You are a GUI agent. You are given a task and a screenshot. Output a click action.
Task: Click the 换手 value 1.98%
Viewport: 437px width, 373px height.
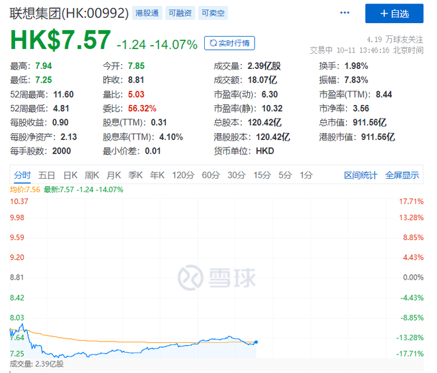[x=356, y=66]
